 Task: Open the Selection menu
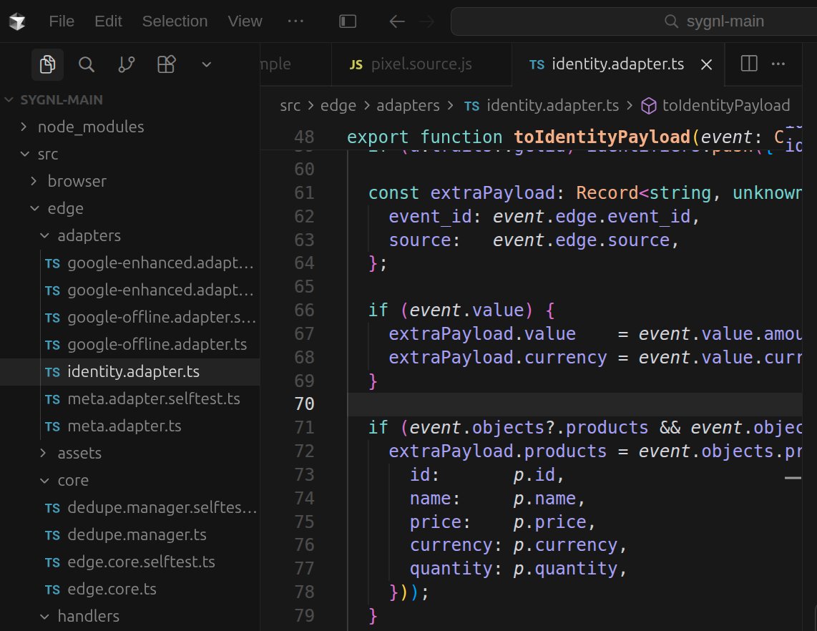[x=175, y=21]
